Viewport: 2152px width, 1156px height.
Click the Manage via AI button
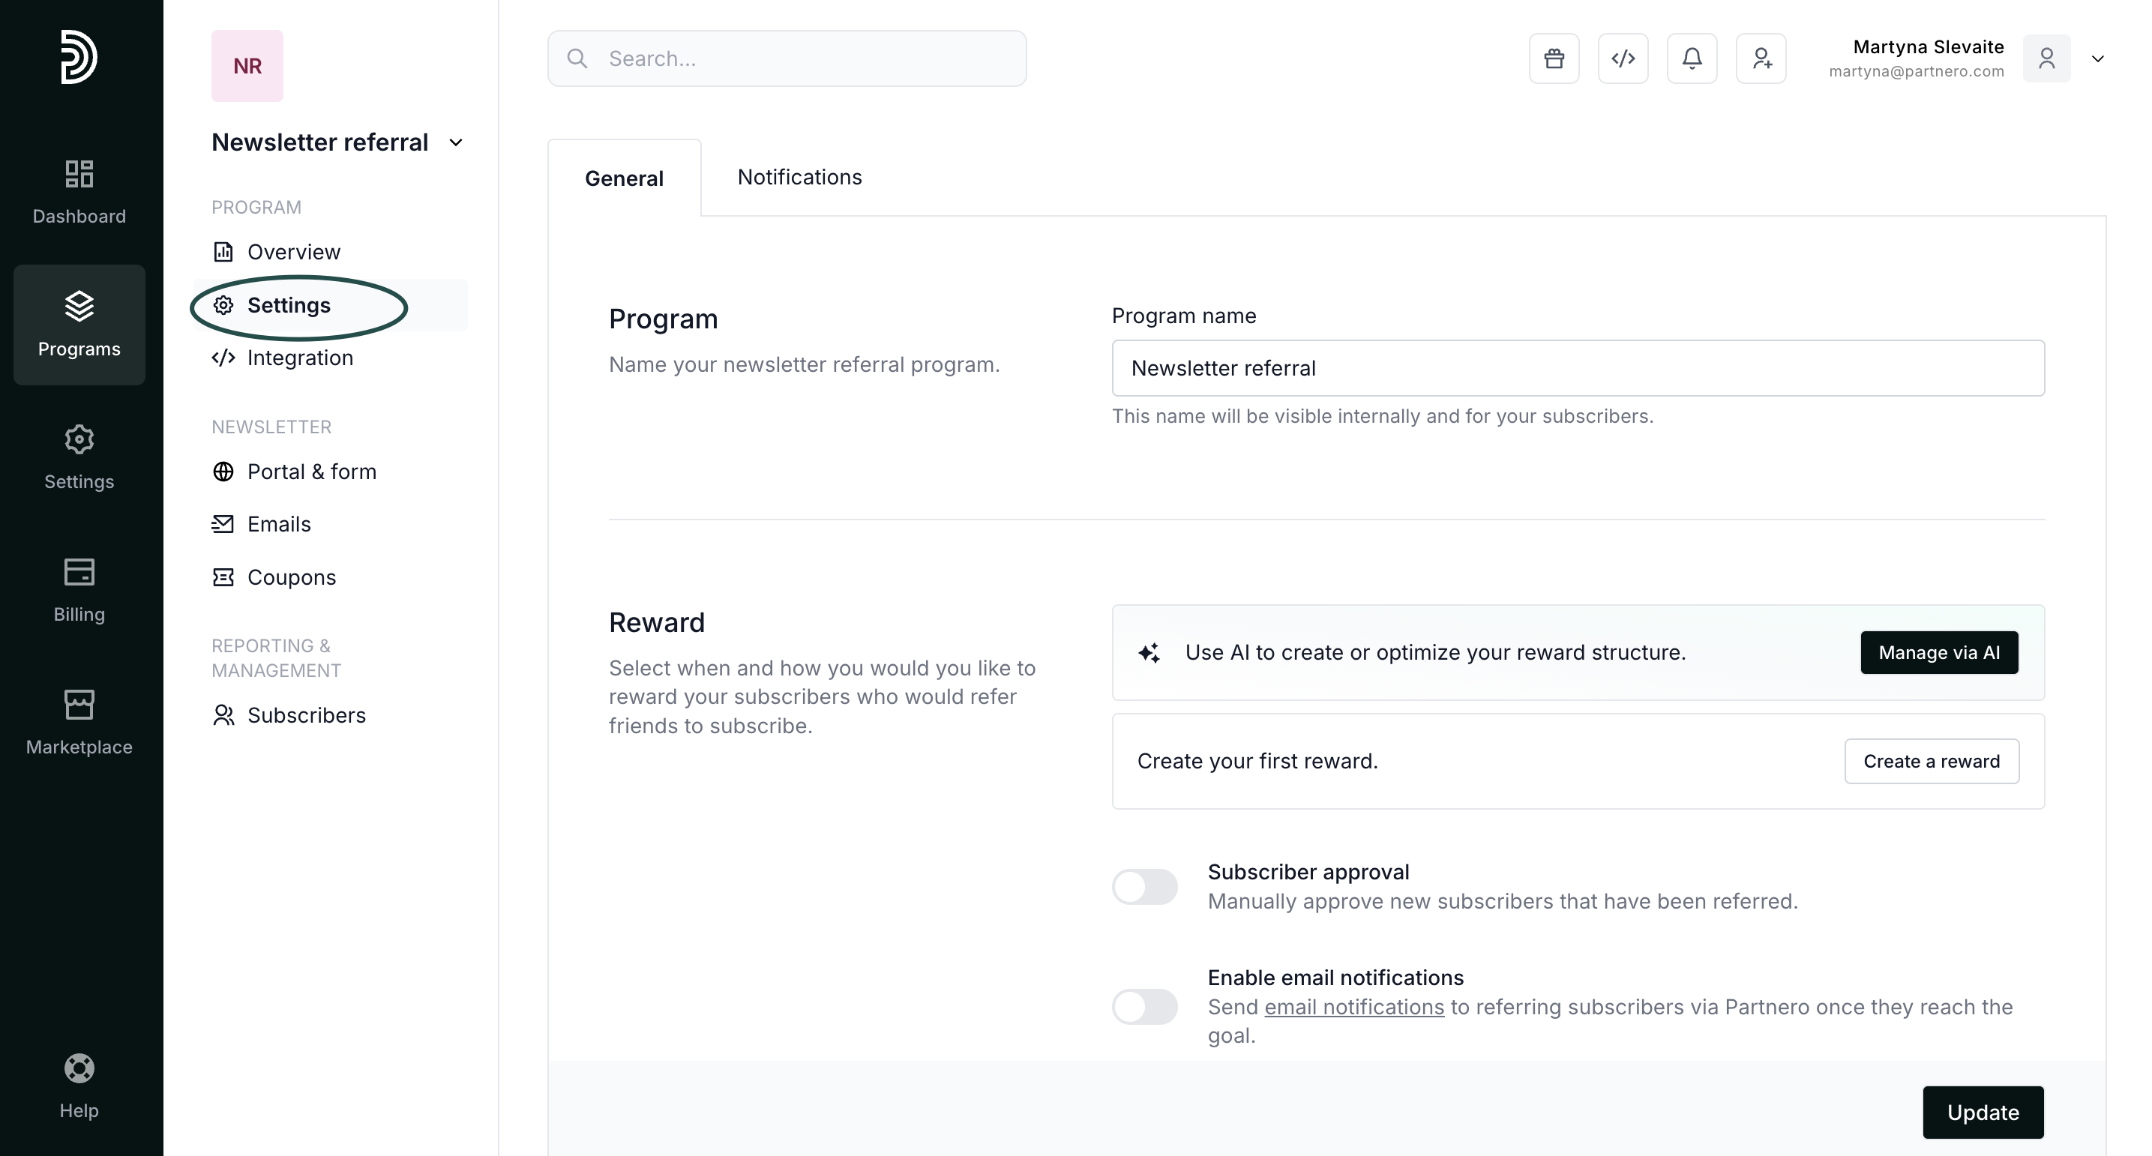(x=1938, y=652)
